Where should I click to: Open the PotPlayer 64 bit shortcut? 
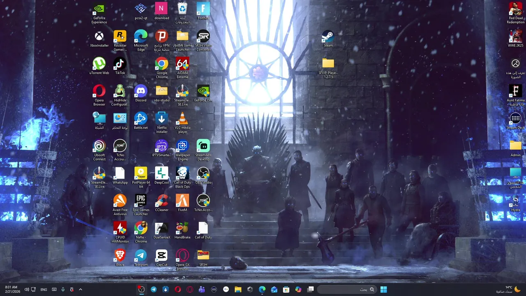click(141, 178)
